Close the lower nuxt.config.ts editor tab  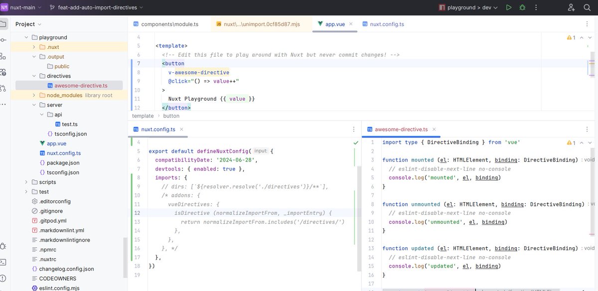coord(181,129)
